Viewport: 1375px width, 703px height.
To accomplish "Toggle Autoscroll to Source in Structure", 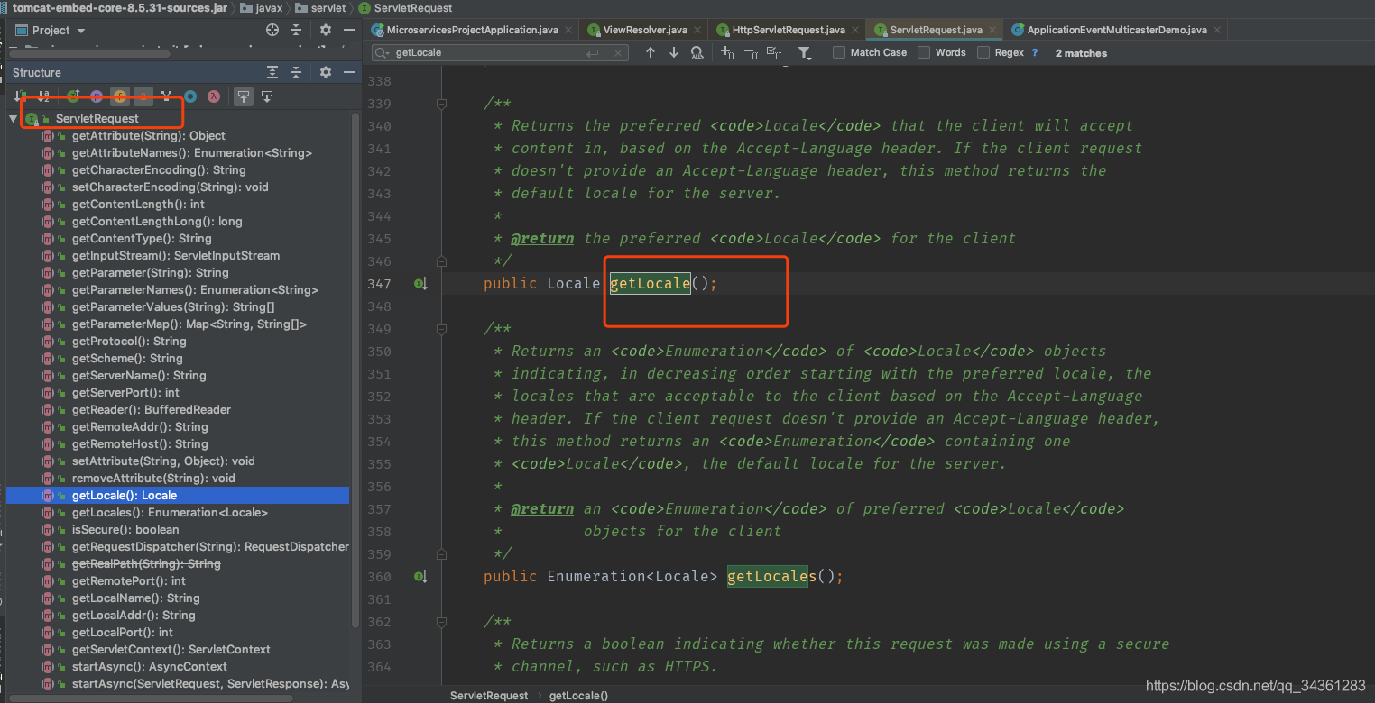I will pyautogui.click(x=244, y=96).
